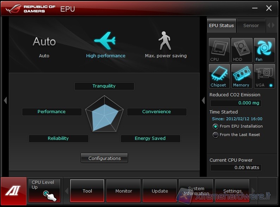Click the CPU status icon
The image size is (280, 207).
click(x=219, y=50)
